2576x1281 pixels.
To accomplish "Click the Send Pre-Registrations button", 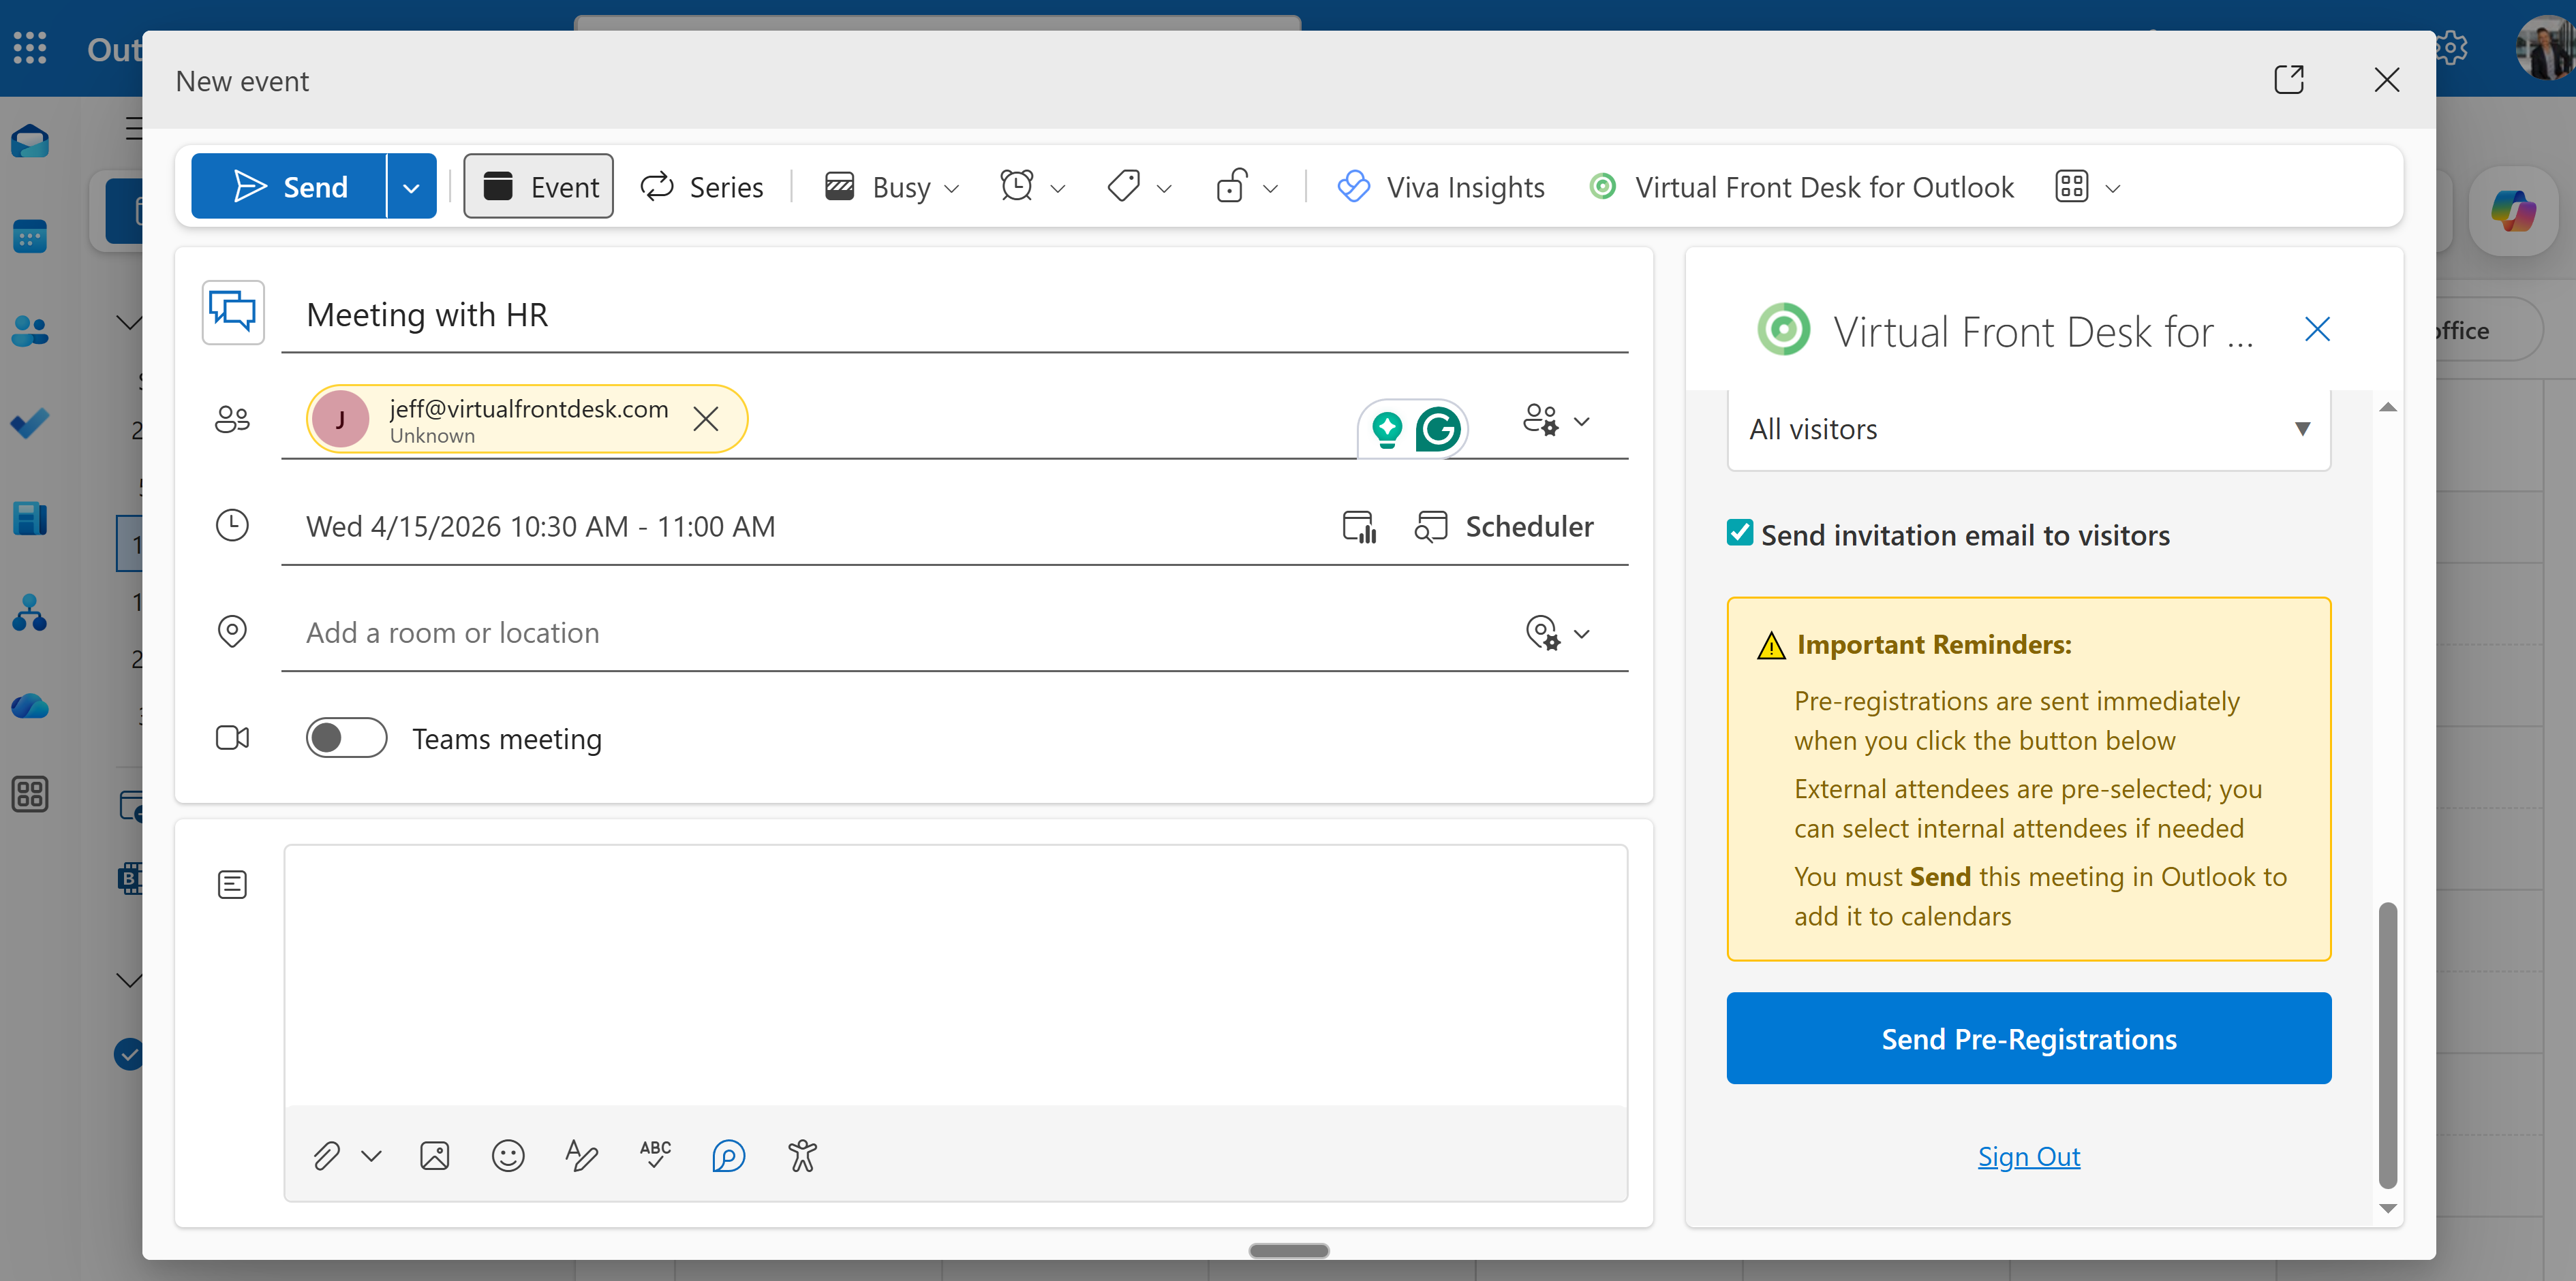I will 2028,1038.
